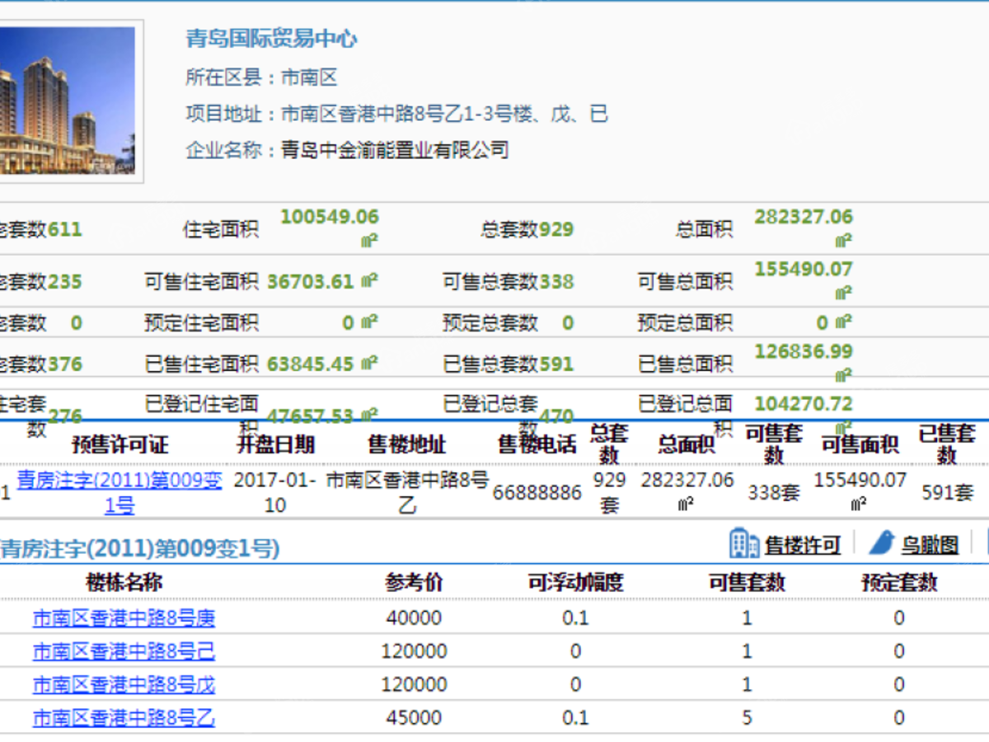Open building 市南区香港中路8号己

[124, 651]
